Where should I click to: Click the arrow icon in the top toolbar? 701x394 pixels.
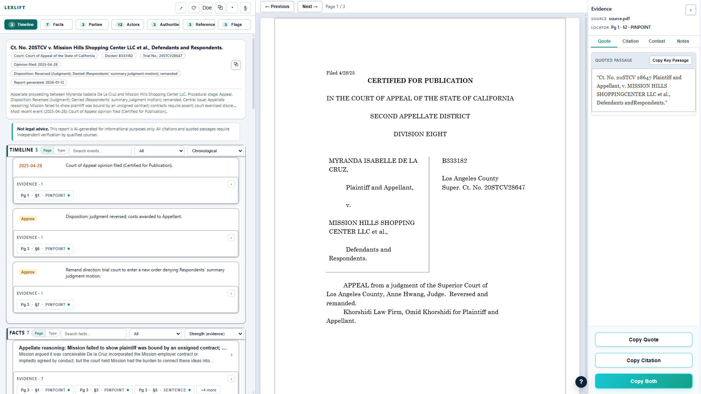(180, 8)
